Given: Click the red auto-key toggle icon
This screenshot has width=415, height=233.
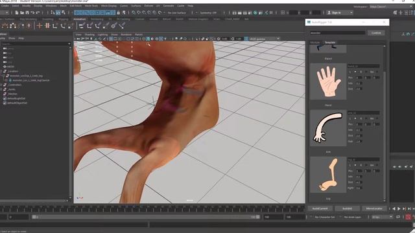Looking at the screenshot, I should (x=408, y=217).
